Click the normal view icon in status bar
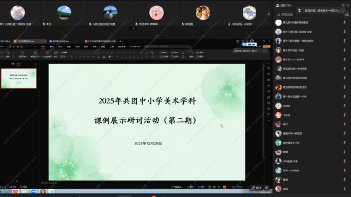This screenshot has height=197, width=351. (x=209, y=187)
